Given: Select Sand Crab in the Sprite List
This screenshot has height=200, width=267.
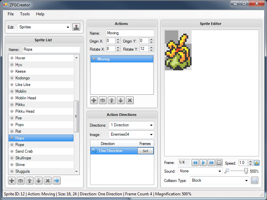Looking at the screenshot, I should click(x=41, y=151).
